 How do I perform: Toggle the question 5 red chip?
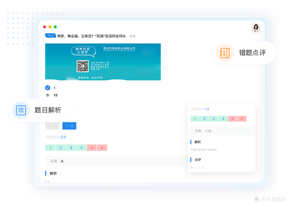tap(92, 147)
